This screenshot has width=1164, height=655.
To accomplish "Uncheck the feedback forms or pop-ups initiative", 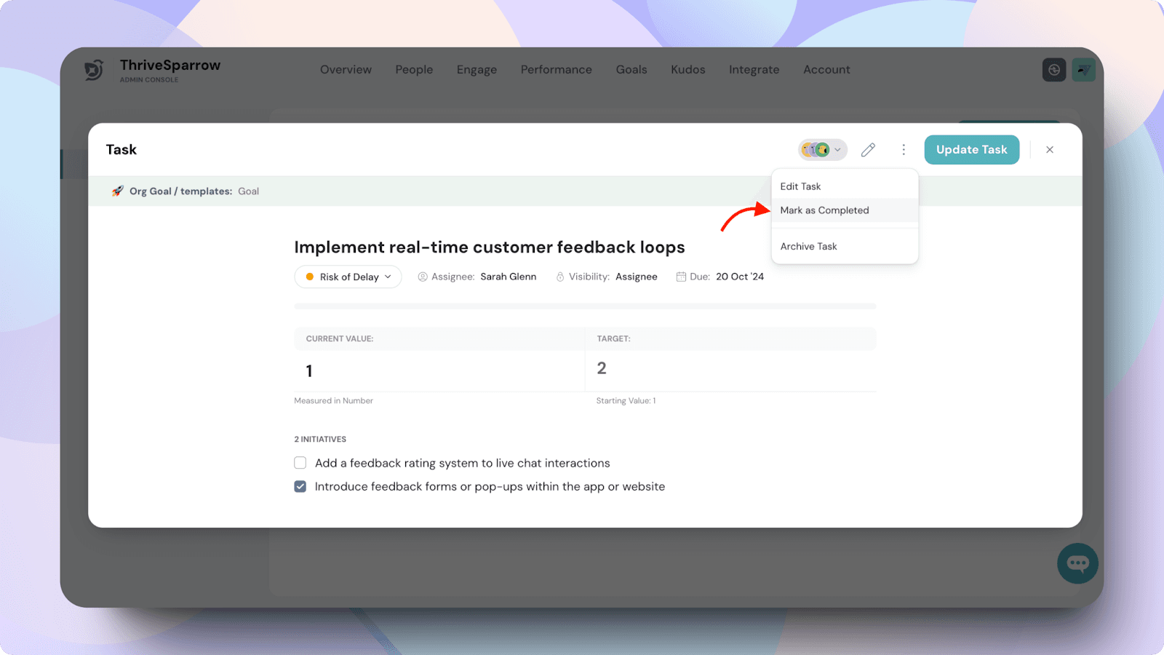I will [300, 486].
